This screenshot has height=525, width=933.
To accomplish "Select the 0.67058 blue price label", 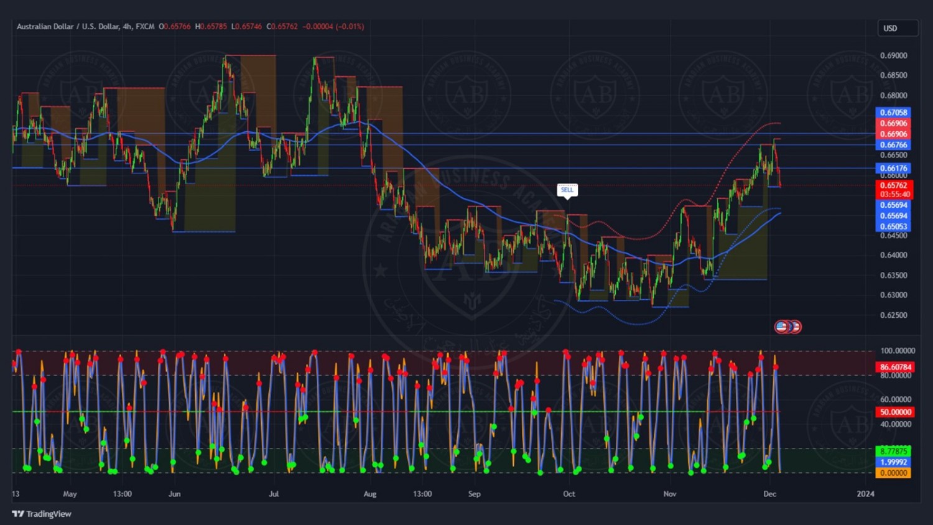I will 893,113.
